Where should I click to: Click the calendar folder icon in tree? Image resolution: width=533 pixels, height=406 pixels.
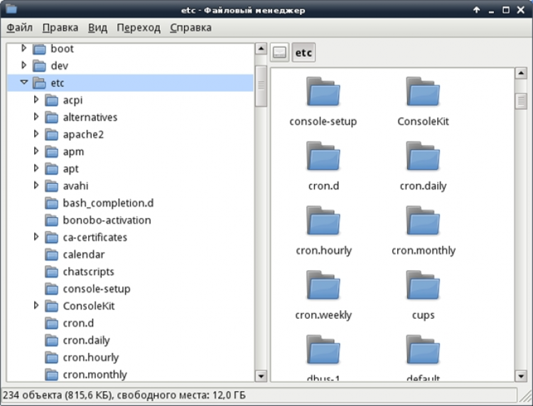[x=51, y=255]
